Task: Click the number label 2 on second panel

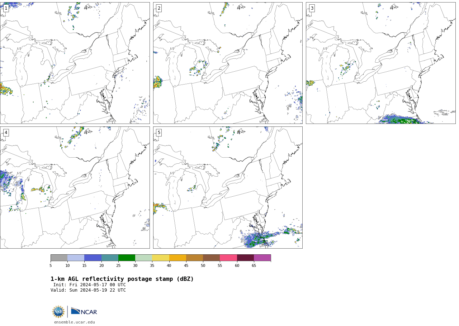Action: 159,8
